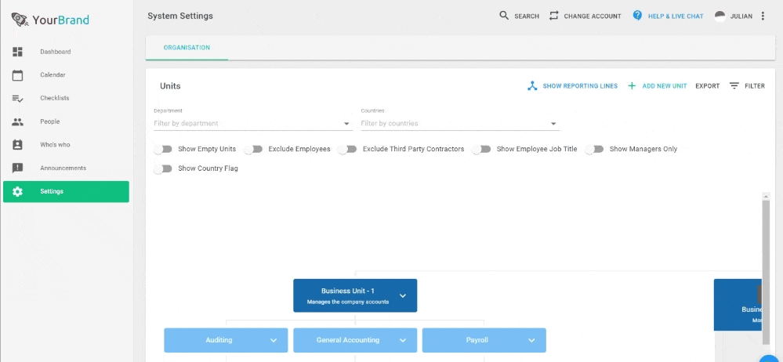
Task: Click the YourBrand rocket logo
Action: coord(20,20)
